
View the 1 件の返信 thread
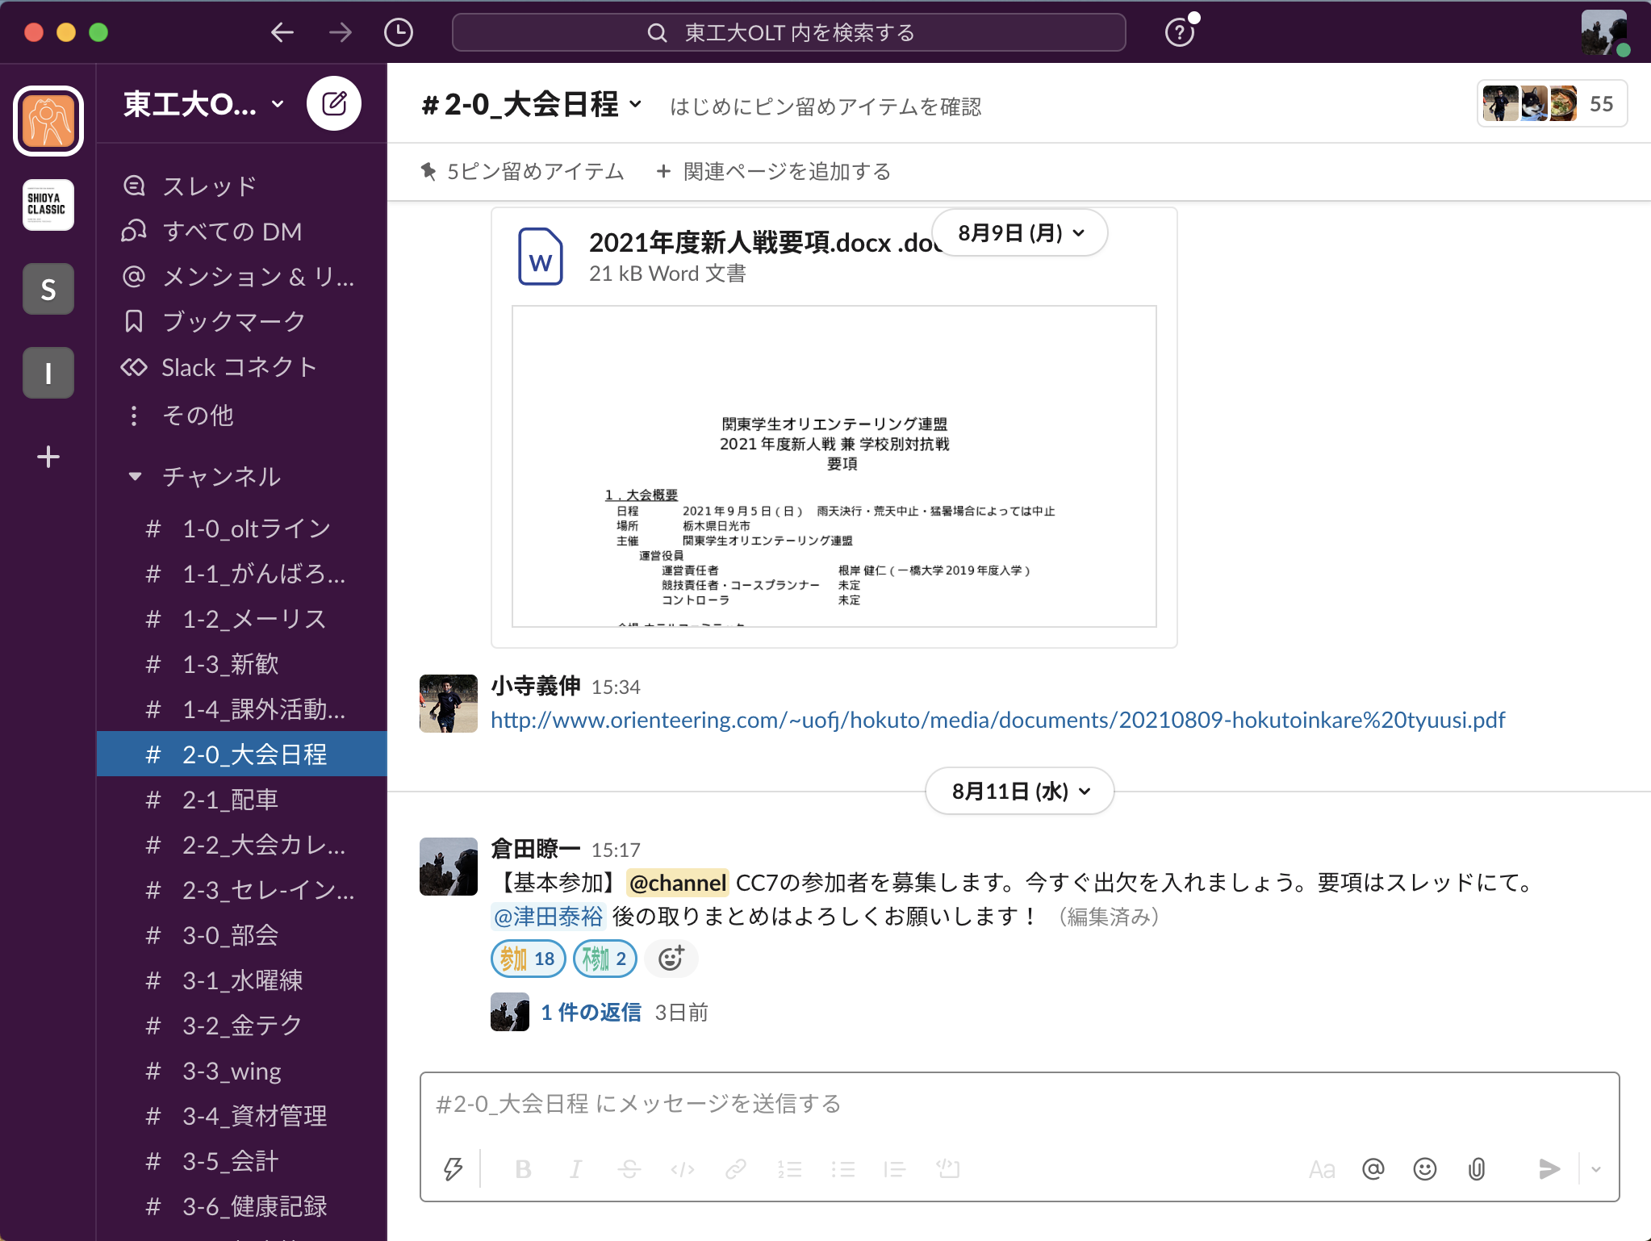[x=591, y=1012]
